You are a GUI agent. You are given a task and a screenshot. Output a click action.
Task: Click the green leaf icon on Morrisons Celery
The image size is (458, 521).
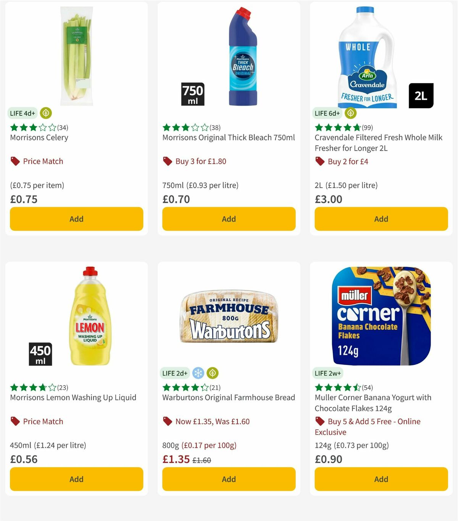(x=45, y=113)
